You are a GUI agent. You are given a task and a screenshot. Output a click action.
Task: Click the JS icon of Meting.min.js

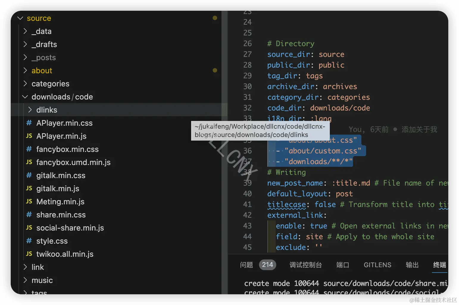click(29, 201)
